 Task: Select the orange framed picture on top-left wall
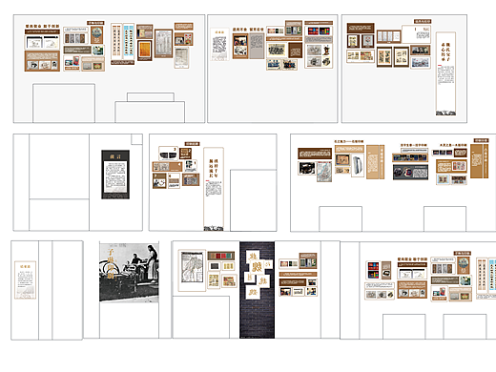[x=145, y=50]
